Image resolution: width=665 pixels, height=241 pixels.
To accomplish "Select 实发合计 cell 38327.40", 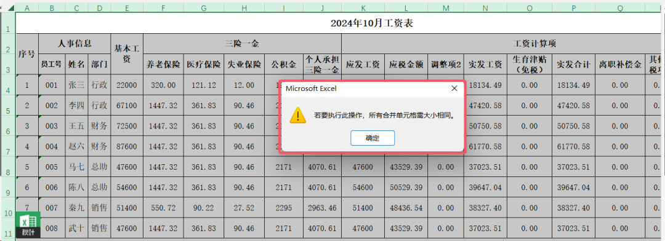I will coord(573,208).
